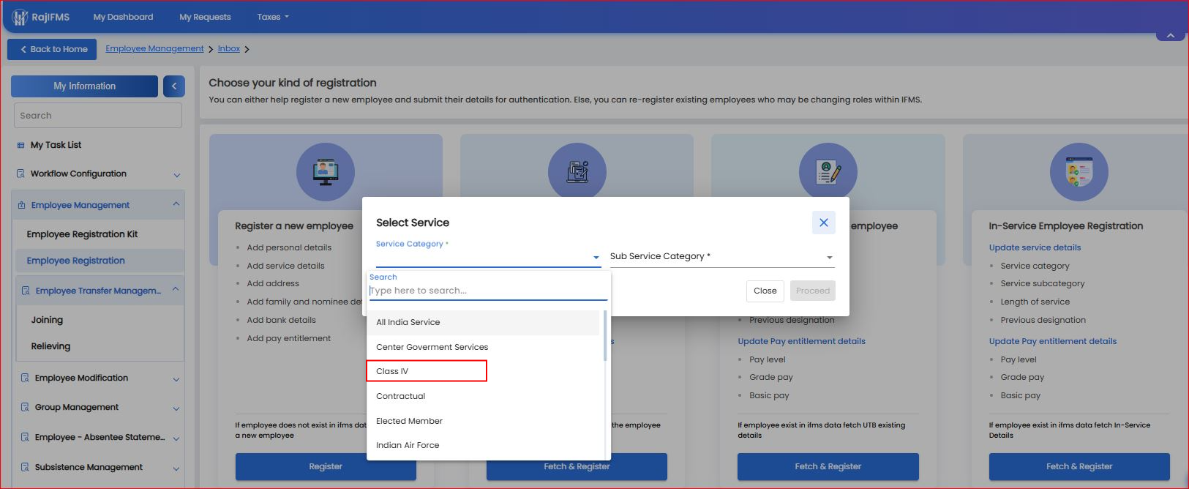This screenshot has height=489, width=1189.
Task: Open My Dashboard
Action: tap(123, 17)
